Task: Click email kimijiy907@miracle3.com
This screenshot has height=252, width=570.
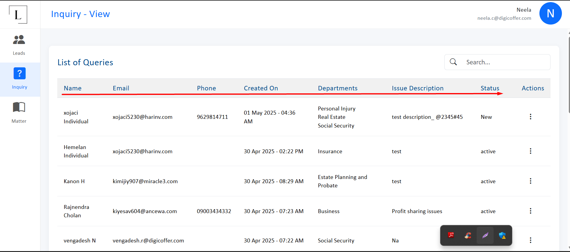Action: pos(145,181)
